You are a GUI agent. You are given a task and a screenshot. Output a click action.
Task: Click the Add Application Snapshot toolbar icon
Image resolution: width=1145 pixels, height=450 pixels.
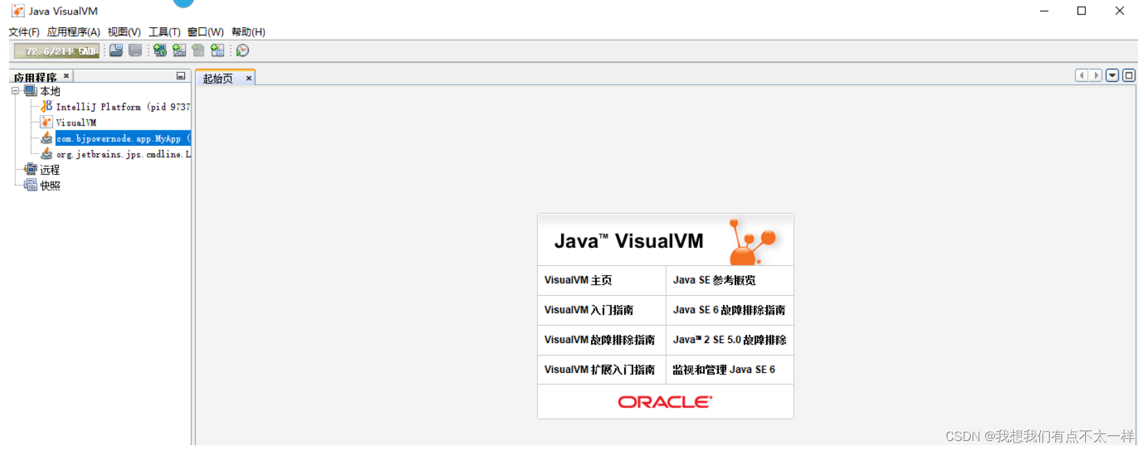[x=218, y=51]
